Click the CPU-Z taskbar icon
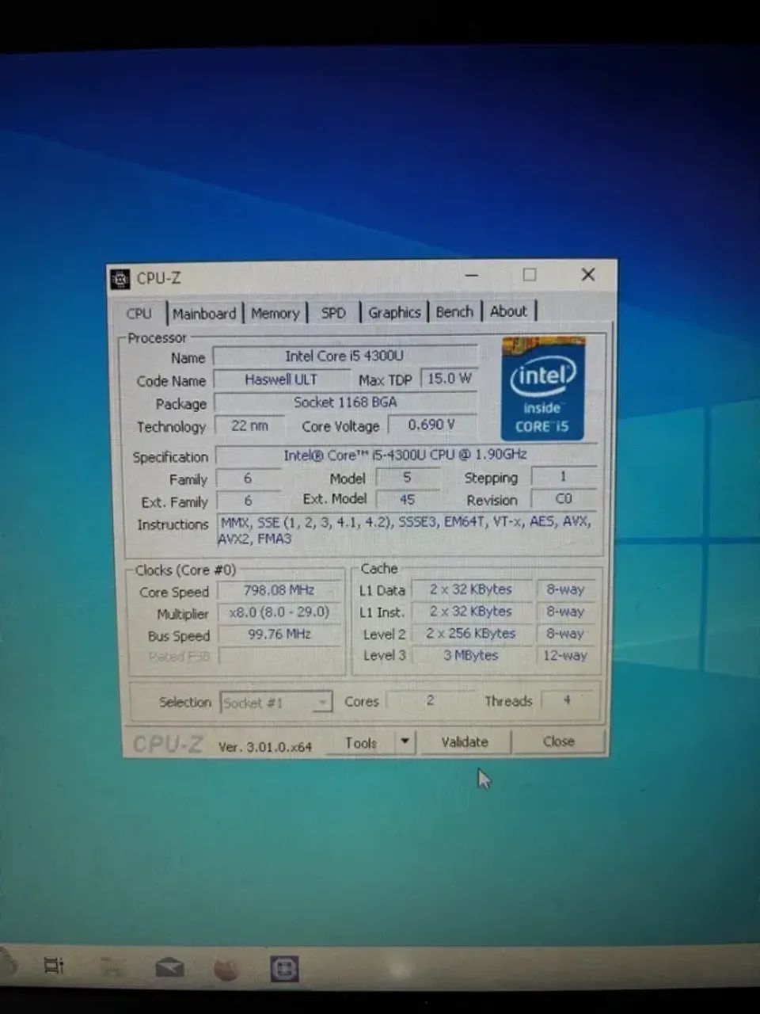This screenshot has height=1014, width=760. coord(284,969)
